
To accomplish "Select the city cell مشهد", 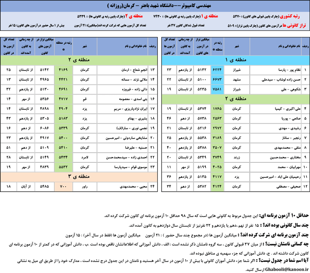I will point(236,79).
